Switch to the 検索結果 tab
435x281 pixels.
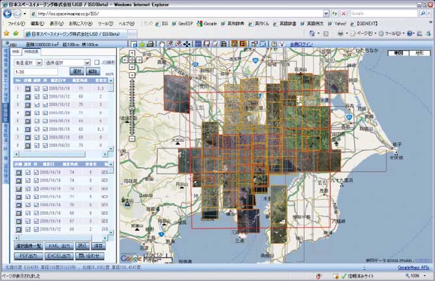coord(31,51)
